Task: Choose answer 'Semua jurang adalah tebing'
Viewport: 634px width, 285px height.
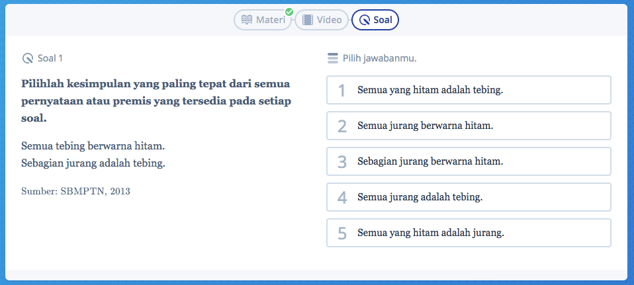Action: (x=468, y=197)
